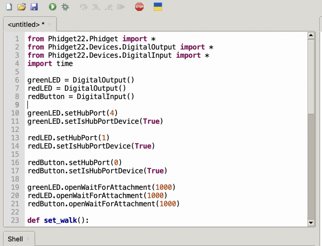Click 'def set_walk():' line
This screenshot has height=246, width=322.
tap(58, 220)
